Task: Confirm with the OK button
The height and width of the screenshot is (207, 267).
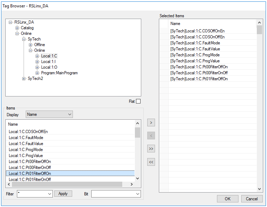Action: 228,199
